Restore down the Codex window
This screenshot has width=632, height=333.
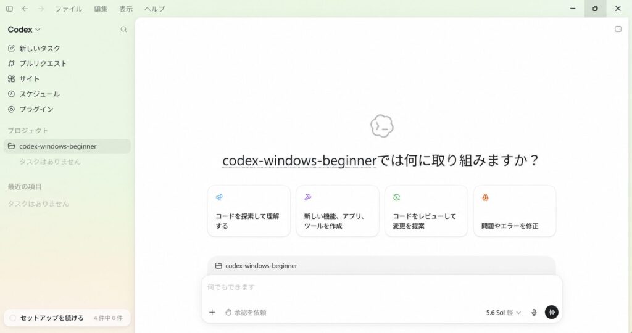pyautogui.click(x=595, y=9)
